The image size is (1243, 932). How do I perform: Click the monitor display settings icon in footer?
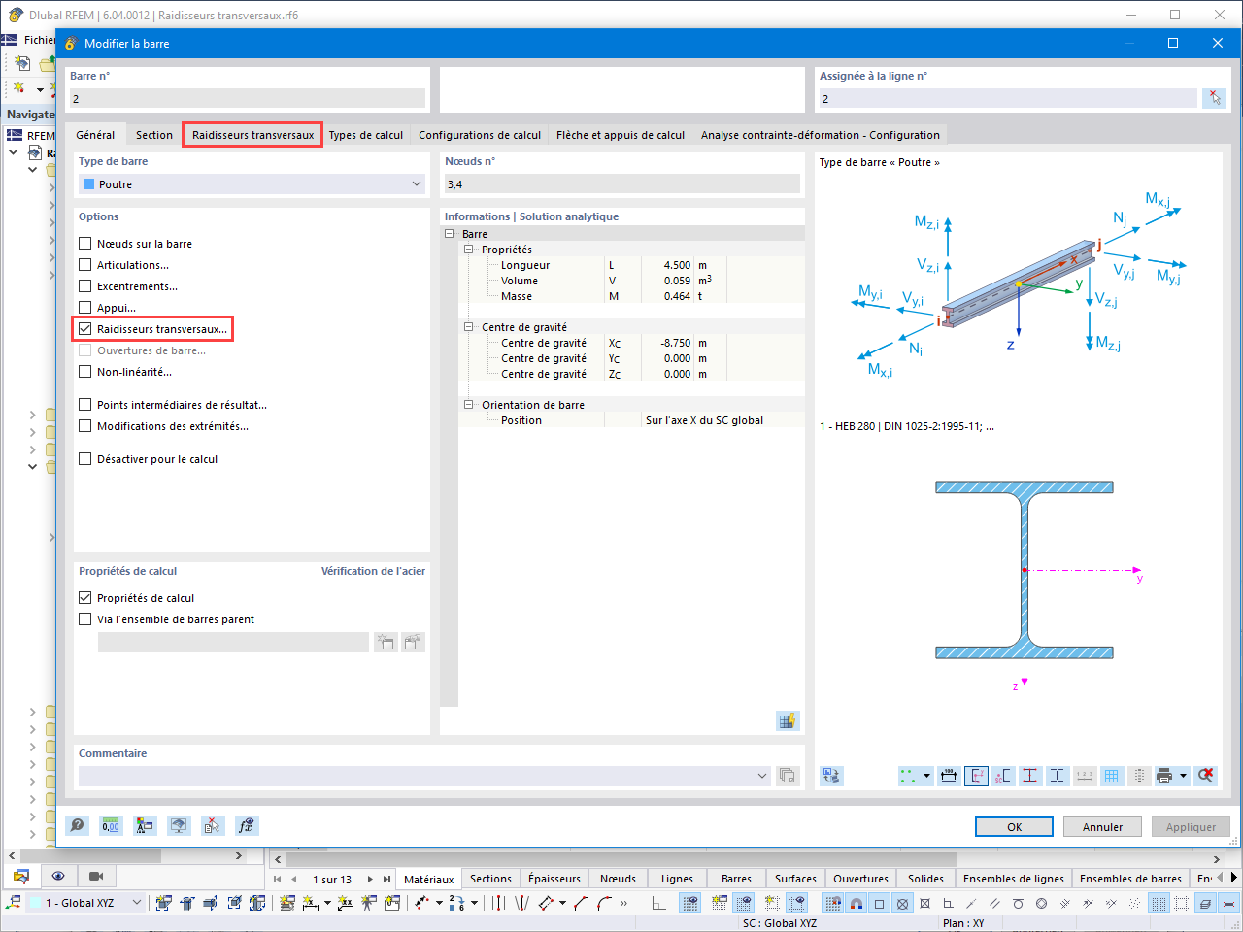click(179, 825)
